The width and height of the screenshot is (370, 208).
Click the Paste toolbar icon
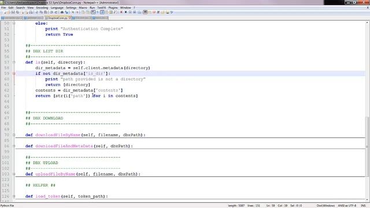(46, 12)
